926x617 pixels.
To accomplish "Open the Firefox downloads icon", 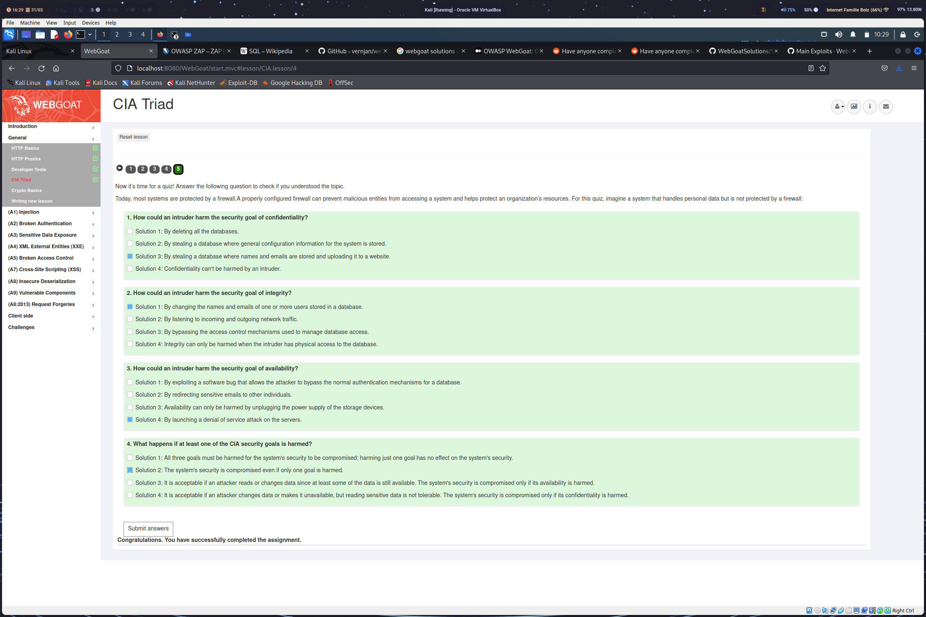I will click(899, 69).
